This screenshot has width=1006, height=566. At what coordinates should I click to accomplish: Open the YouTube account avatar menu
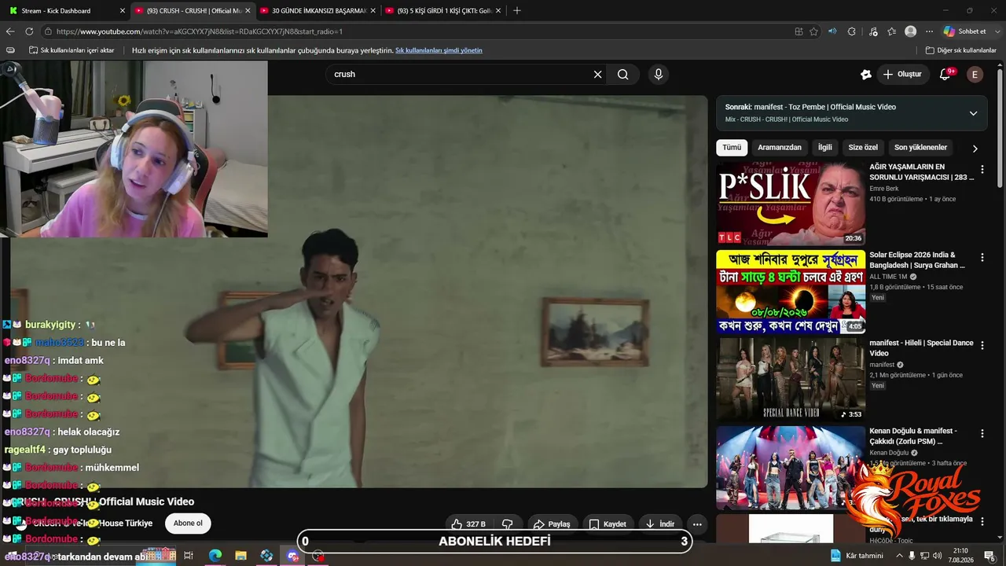[x=975, y=74]
